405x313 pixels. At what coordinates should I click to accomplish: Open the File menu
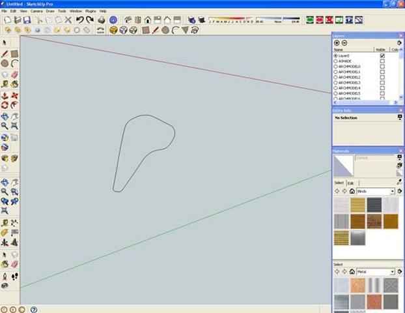4,11
